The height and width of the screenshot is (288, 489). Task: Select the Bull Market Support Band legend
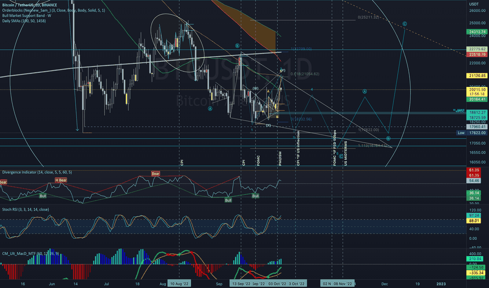click(27, 16)
